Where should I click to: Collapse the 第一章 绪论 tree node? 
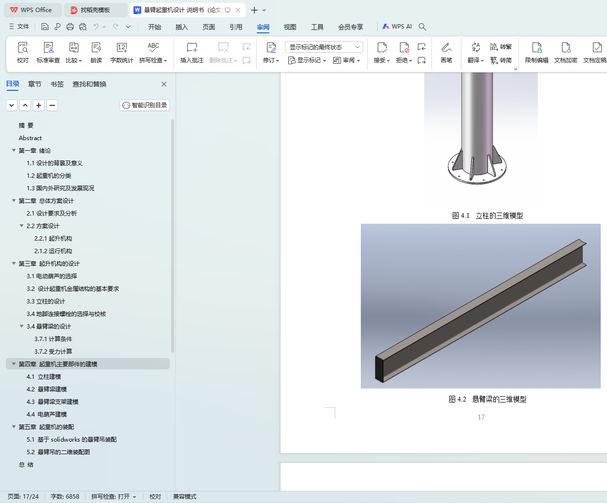[14, 150]
